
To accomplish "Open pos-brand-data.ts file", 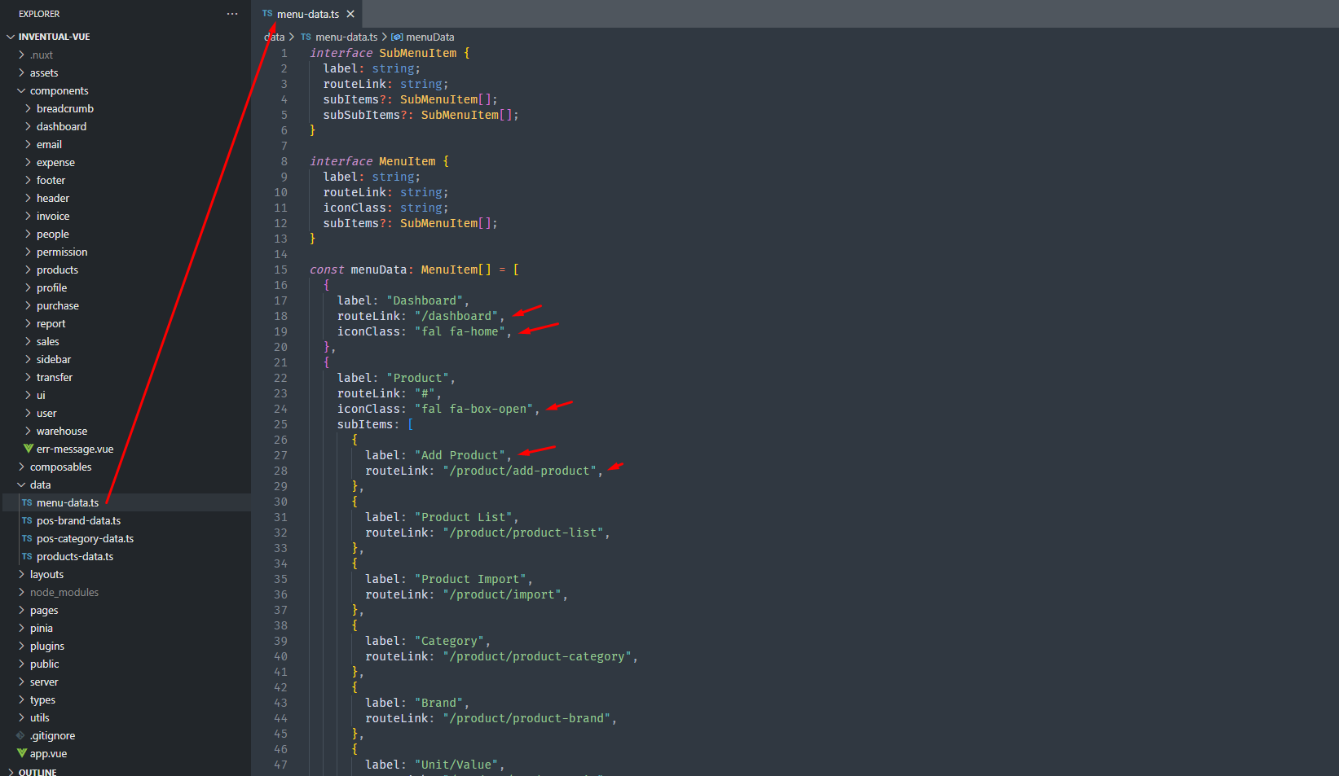I will click(78, 520).
